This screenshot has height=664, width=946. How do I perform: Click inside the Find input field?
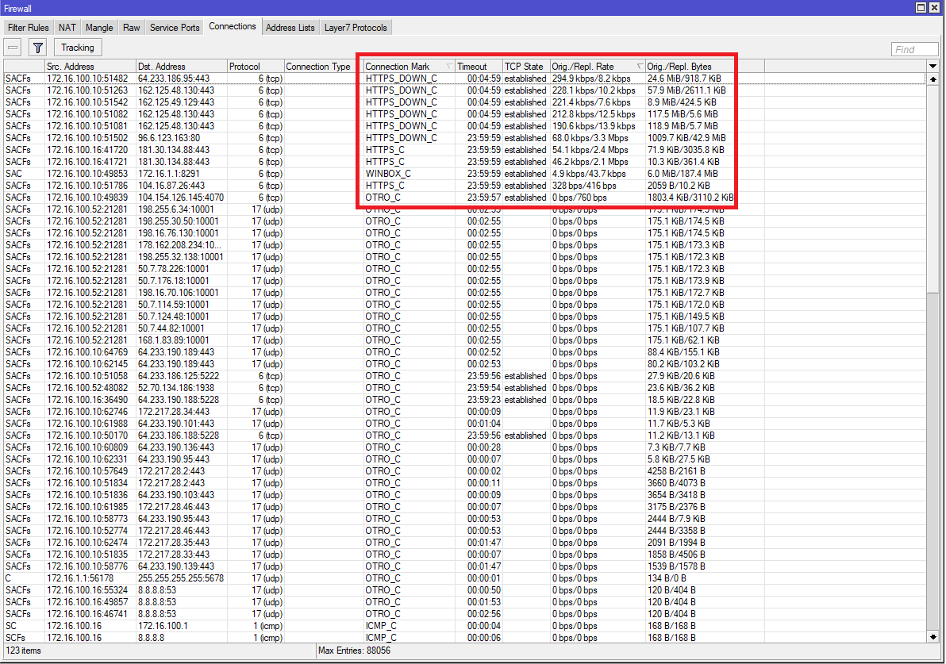click(913, 48)
